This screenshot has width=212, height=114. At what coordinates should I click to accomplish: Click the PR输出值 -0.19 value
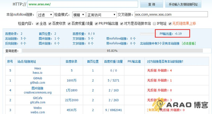point(171,34)
